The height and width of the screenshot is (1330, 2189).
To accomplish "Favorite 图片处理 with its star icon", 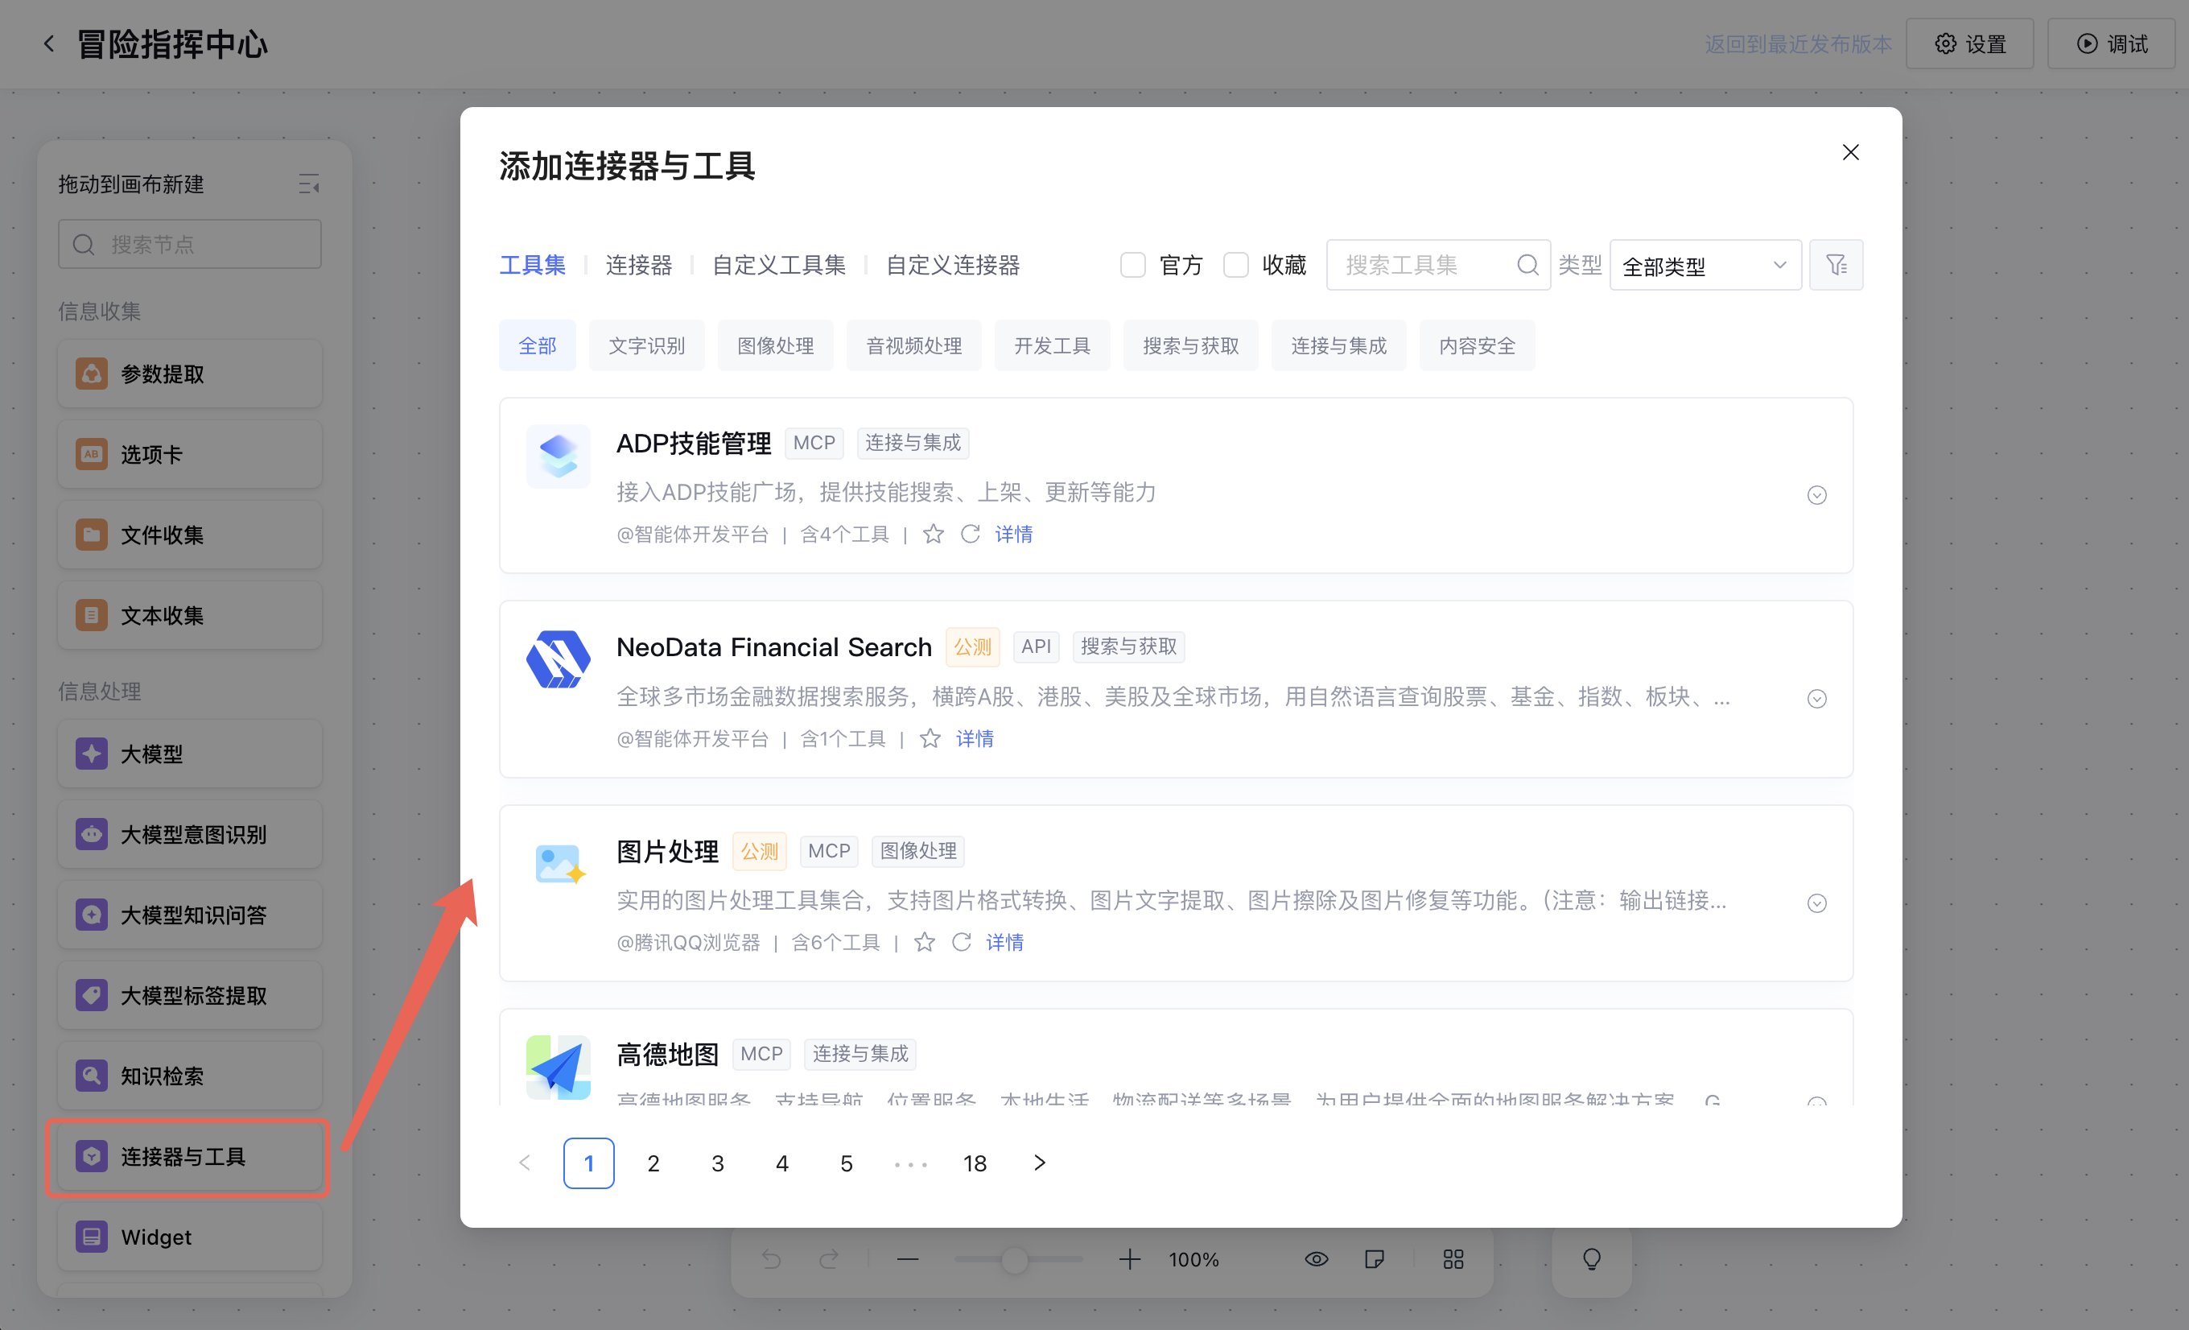I will pyautogui.click(x=924, y=942).
